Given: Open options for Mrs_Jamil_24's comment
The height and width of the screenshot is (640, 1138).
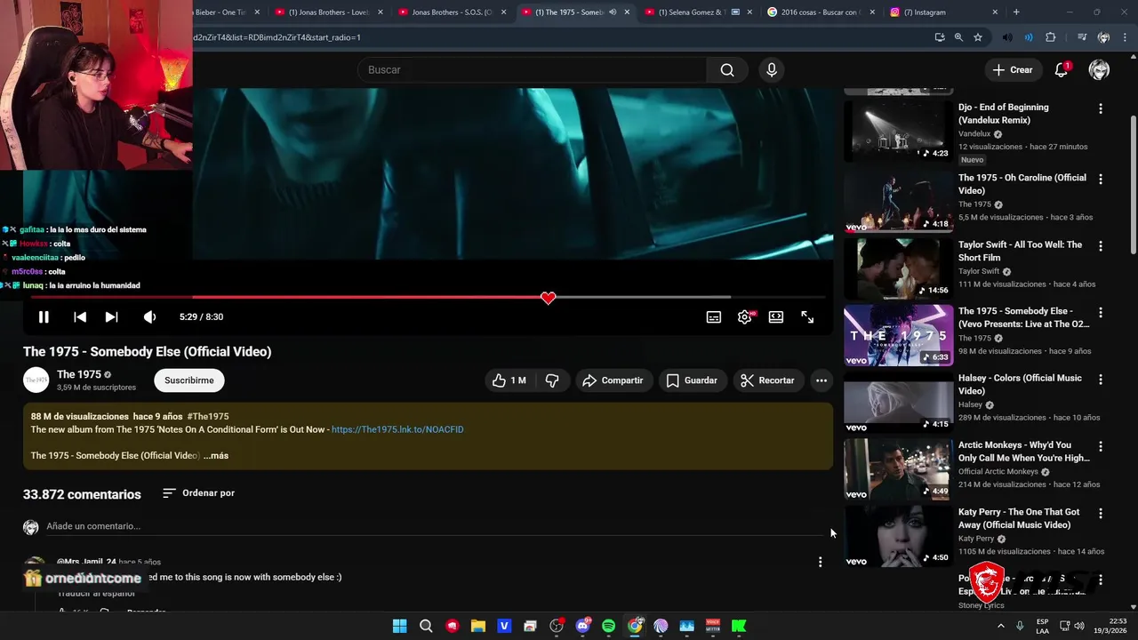Looking at the screenshot, I should point(820,562).
